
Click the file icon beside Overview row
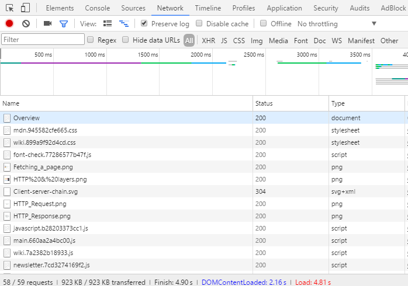pyautogui.click(x=7, y=118)
